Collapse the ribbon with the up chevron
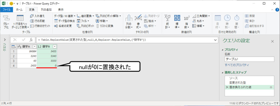The width and height of the screenshot is (280, 106). (272, 10)
